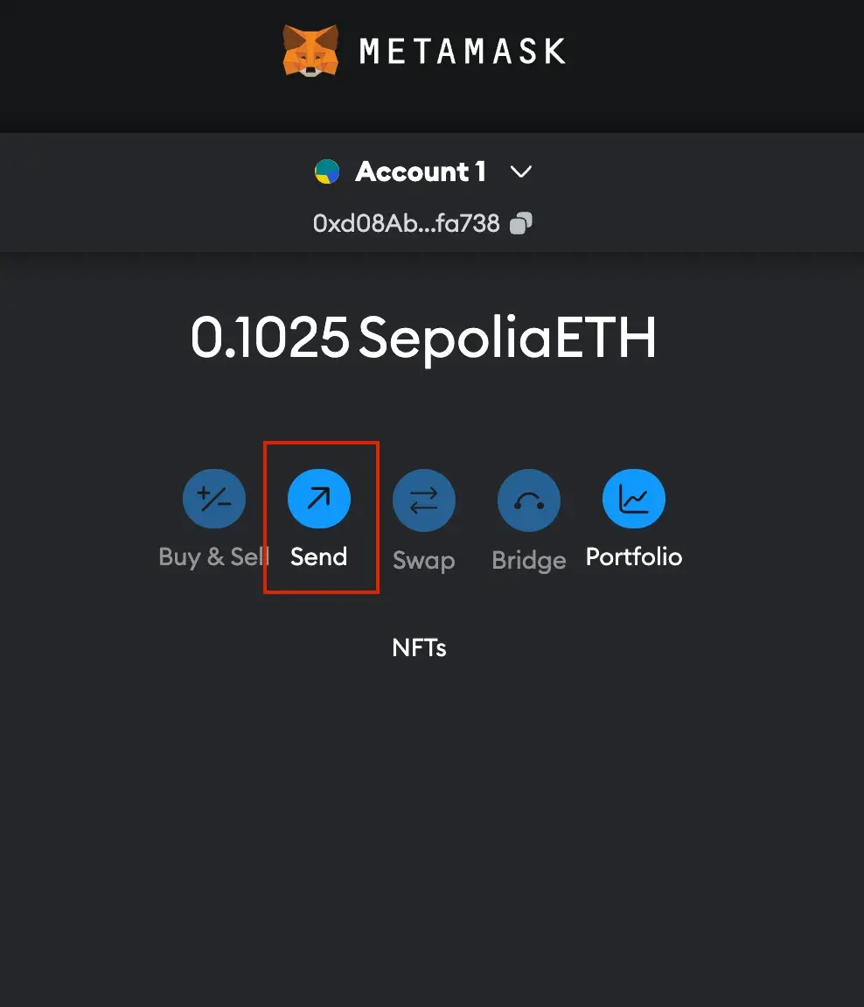This screenshot has width=864, height=1007.
Task: Select the Account 1 name label
Action: click(x=421, y=171)
